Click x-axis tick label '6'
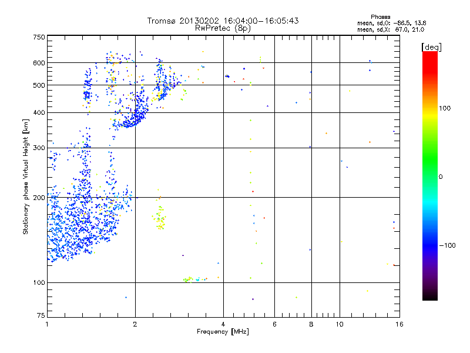 tap(274, 324)
